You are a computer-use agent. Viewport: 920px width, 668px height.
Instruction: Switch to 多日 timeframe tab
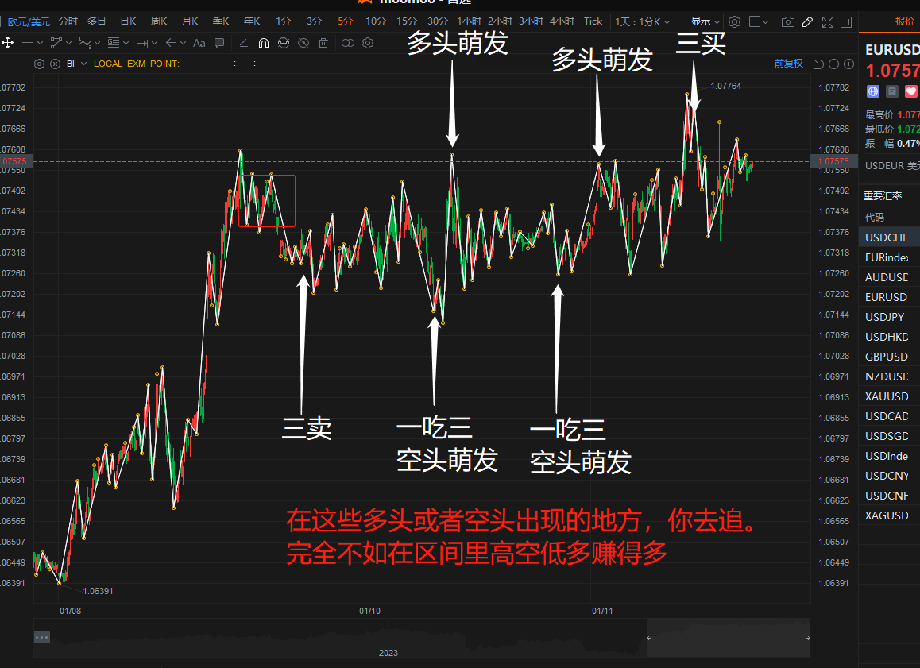(96, 21)
